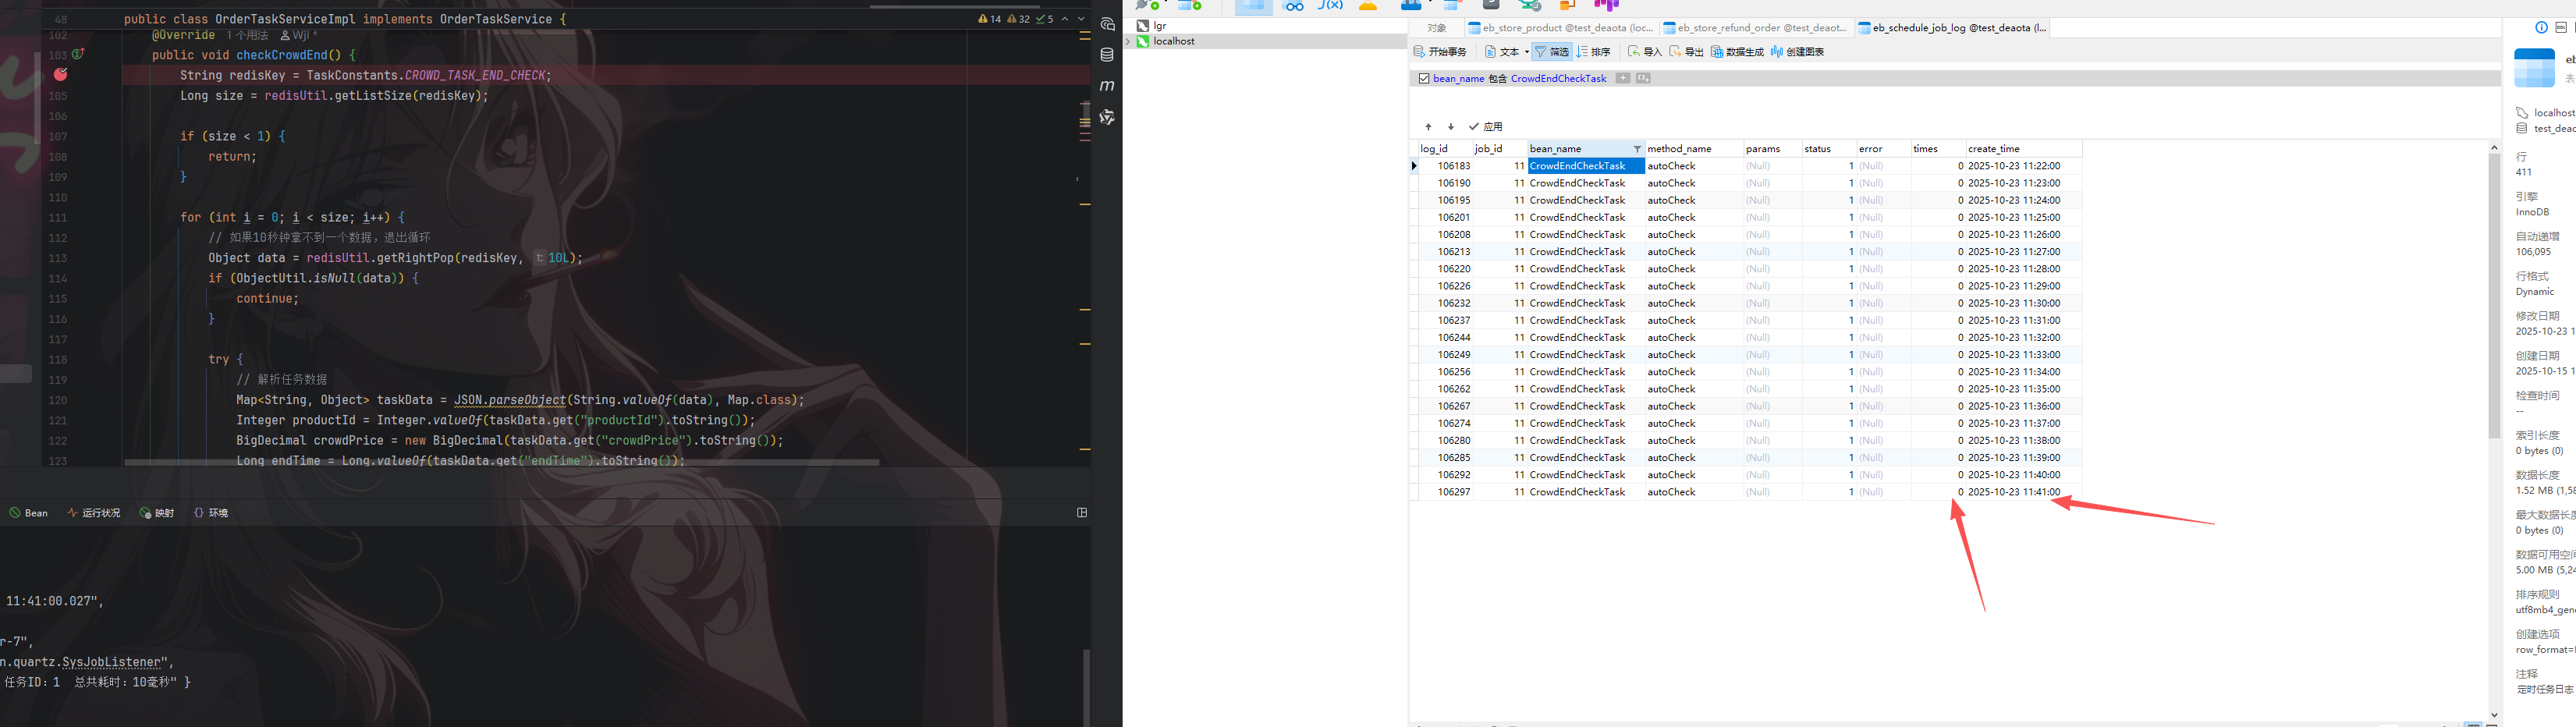
Task: Open the Maven tool window icon
Action: [x=1107, y=86]
